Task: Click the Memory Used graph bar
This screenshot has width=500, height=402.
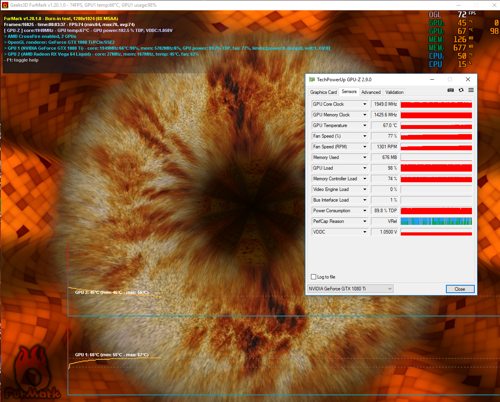Action: click(436, 157)
